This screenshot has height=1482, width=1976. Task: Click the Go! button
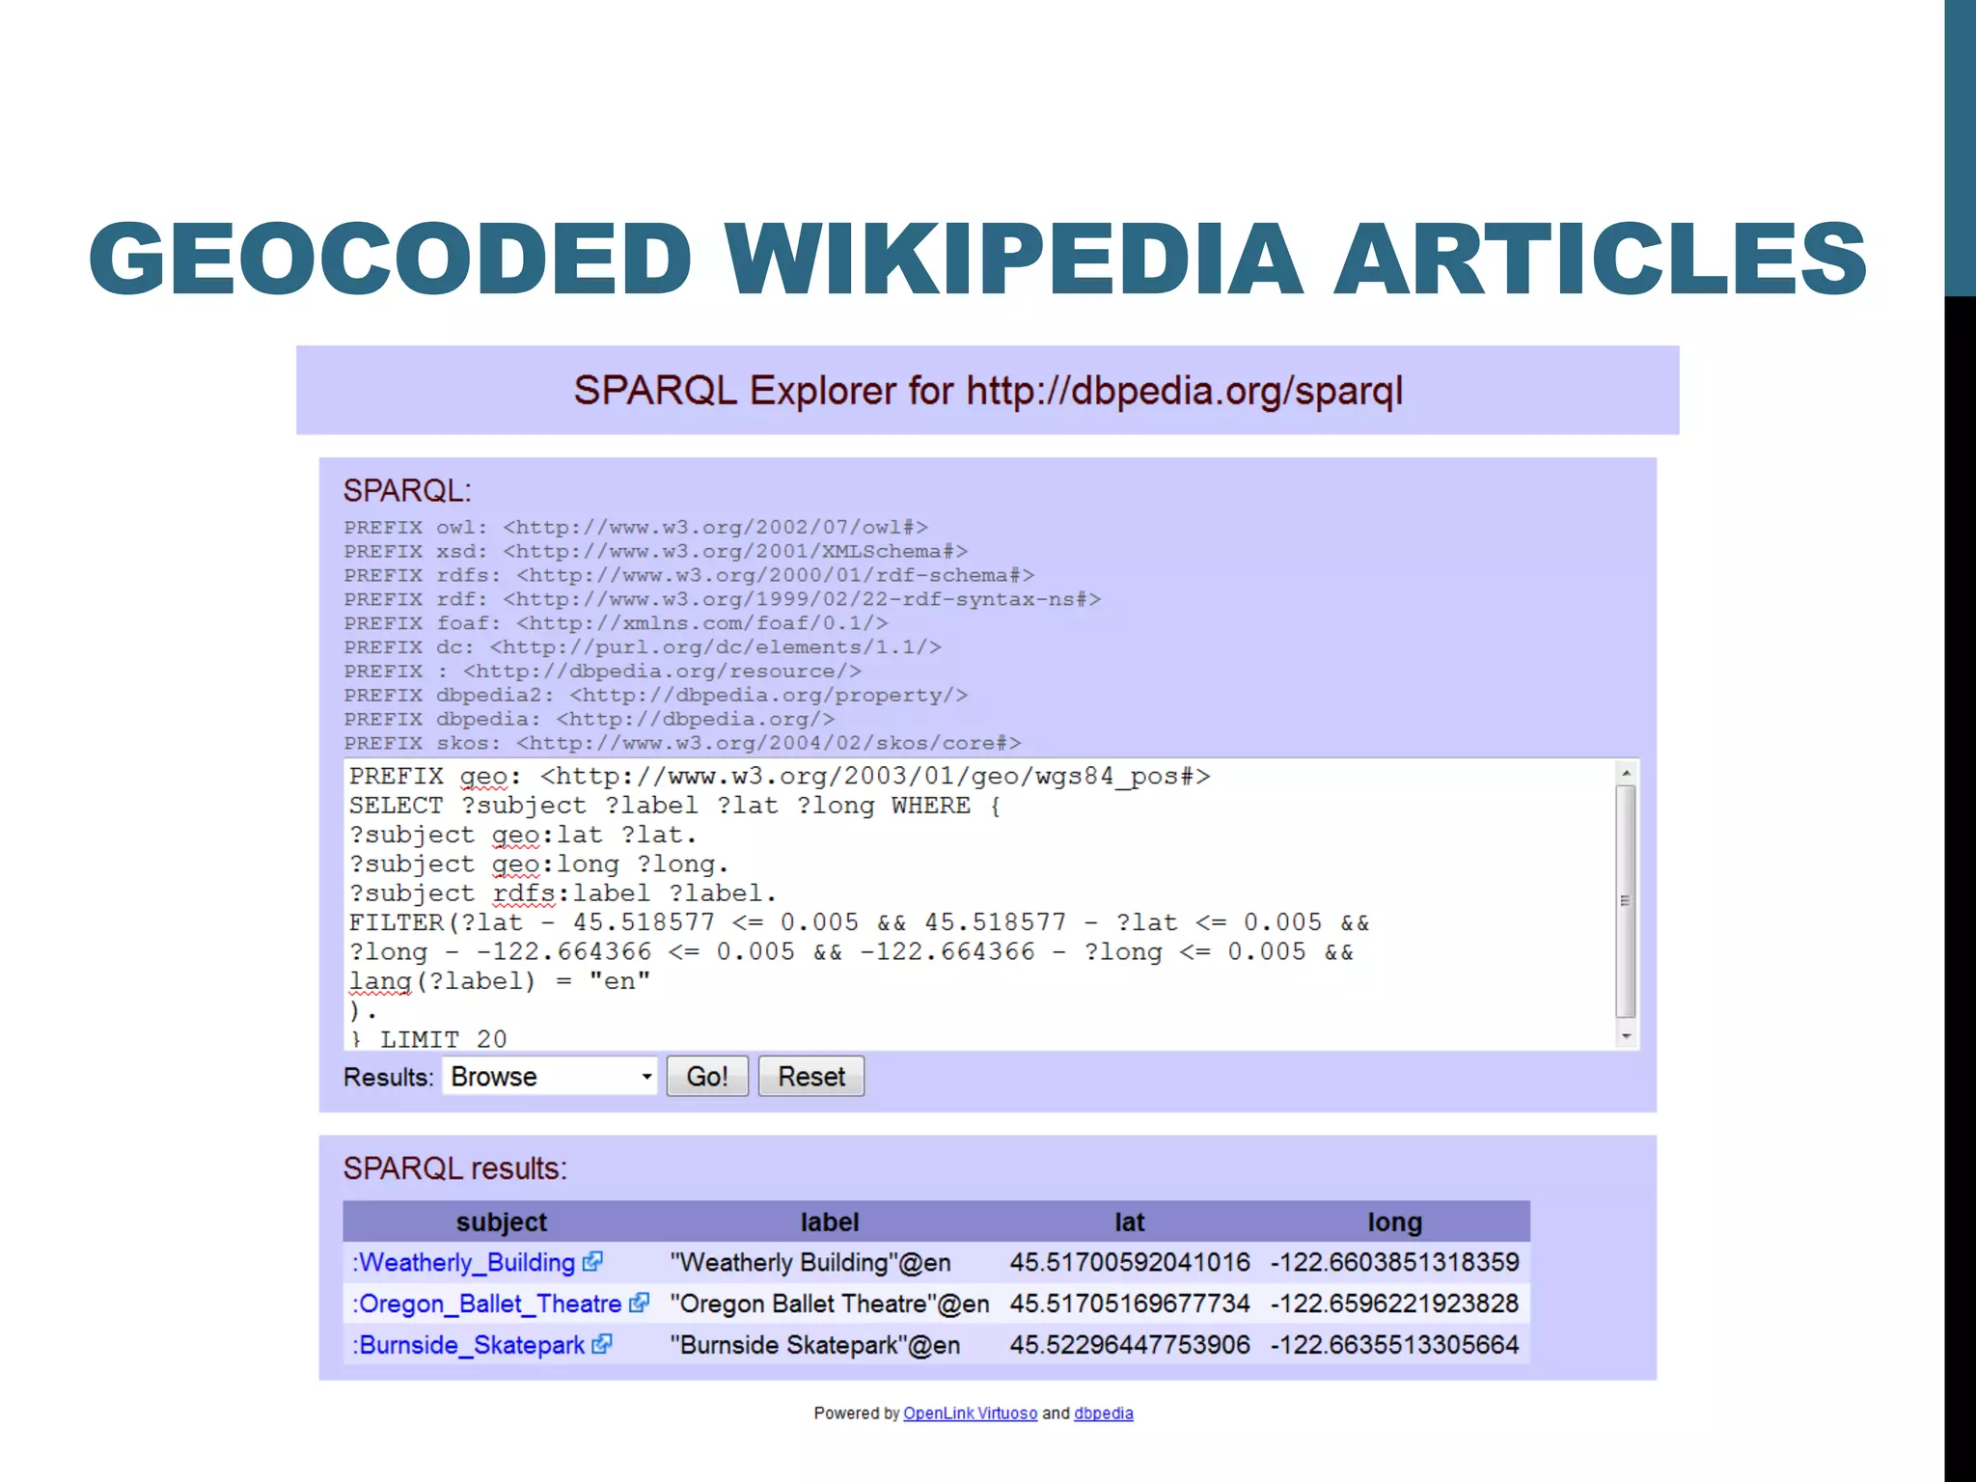[x=707, y=1076]
